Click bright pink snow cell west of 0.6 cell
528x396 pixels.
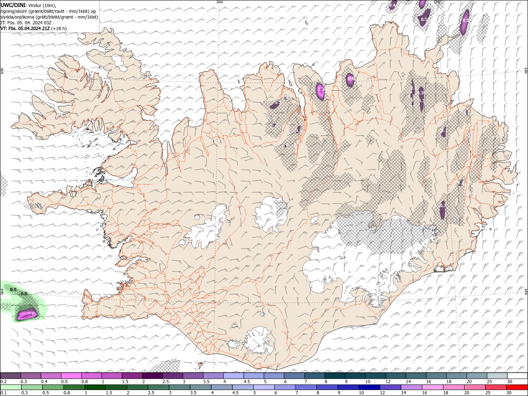click(321, 91)
